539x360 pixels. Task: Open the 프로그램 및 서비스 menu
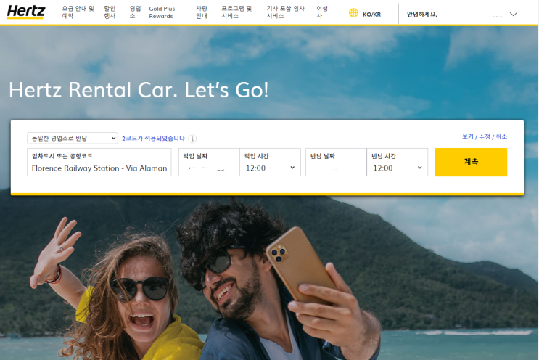click(236, 12)
